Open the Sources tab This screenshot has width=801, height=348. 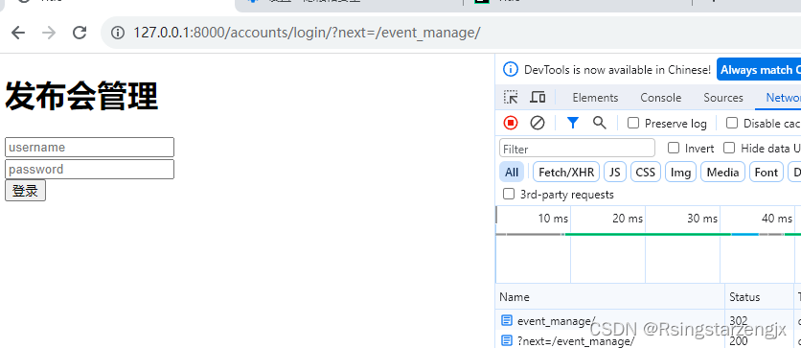722,98
